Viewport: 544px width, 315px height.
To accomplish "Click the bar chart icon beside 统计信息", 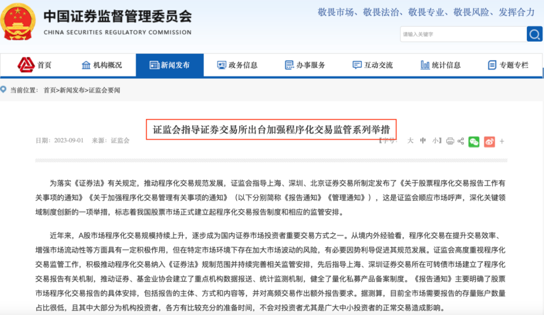I will pos(425,65).
